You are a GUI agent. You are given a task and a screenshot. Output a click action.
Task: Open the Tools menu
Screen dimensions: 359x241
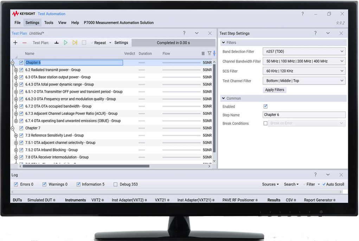tap(49, 22)
